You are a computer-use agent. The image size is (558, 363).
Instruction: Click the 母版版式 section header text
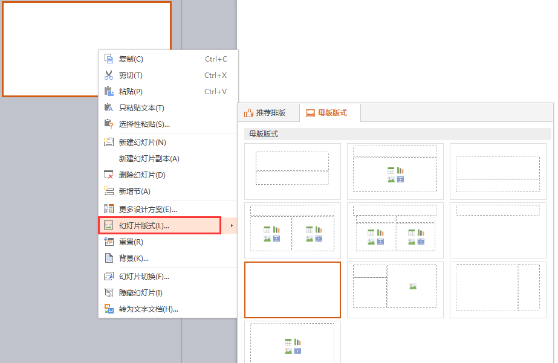pos(264,134)
